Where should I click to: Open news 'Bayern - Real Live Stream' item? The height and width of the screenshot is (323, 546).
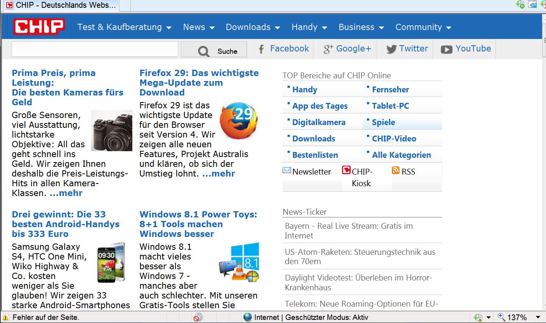349,231
